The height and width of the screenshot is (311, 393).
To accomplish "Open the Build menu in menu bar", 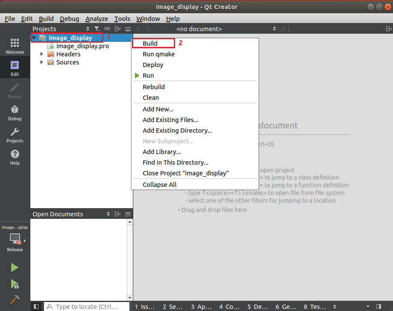I will pos(46,19).
